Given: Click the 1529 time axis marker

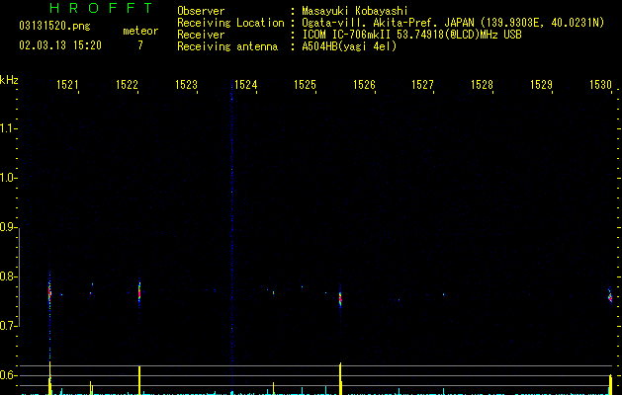Looking at the screenshot, I should point(541,85).
